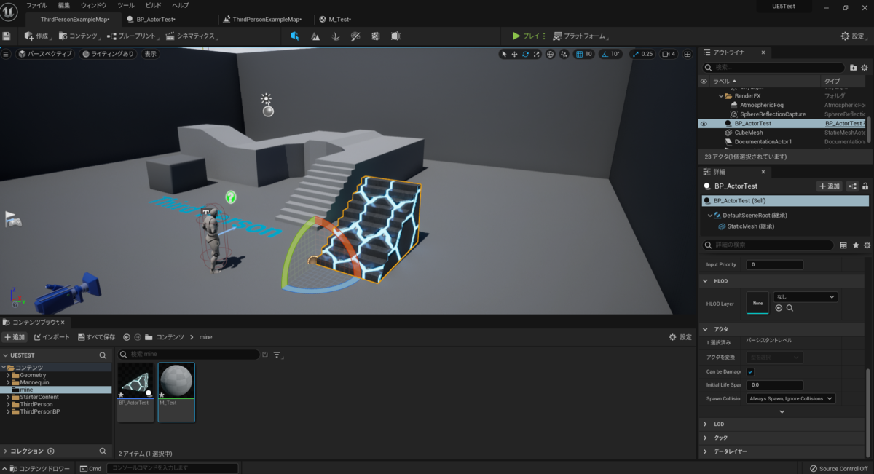Screen dimensions: 874x474
Task: Open the viewport hamburger options menu
Action: click(x=6, y=54)
